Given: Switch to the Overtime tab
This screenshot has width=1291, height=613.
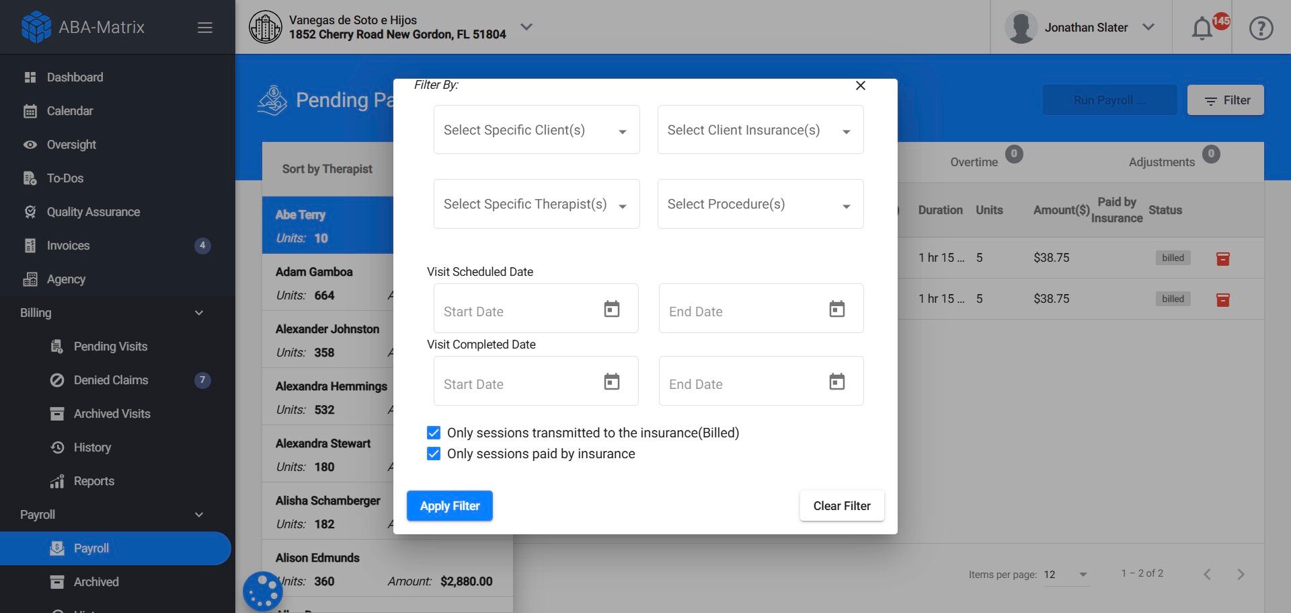Looking at the screenshot, I should pos(974,161).
